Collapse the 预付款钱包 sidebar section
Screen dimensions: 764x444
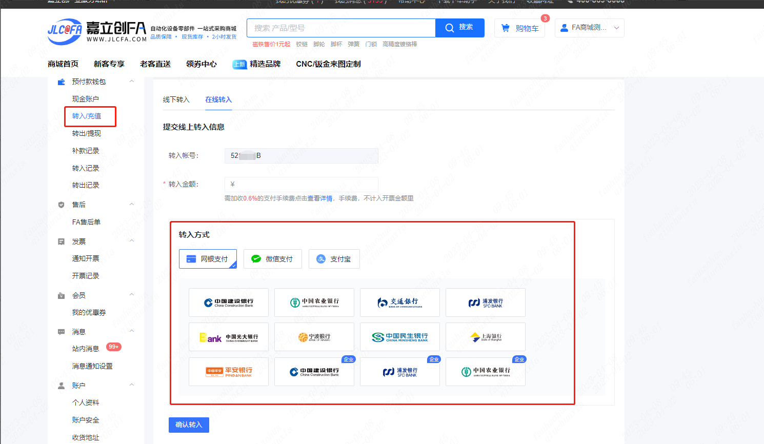[x=131, y=82]
